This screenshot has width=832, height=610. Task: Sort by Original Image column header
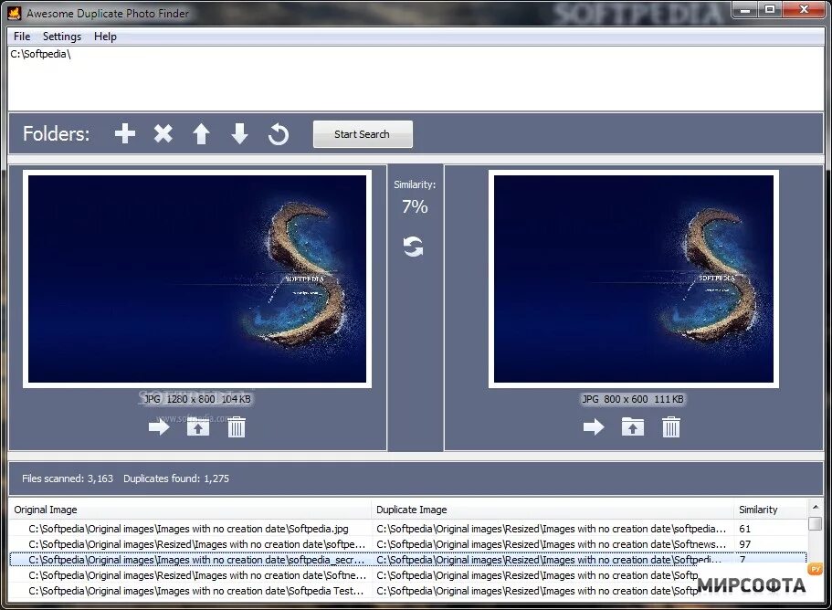coord(190,510)
